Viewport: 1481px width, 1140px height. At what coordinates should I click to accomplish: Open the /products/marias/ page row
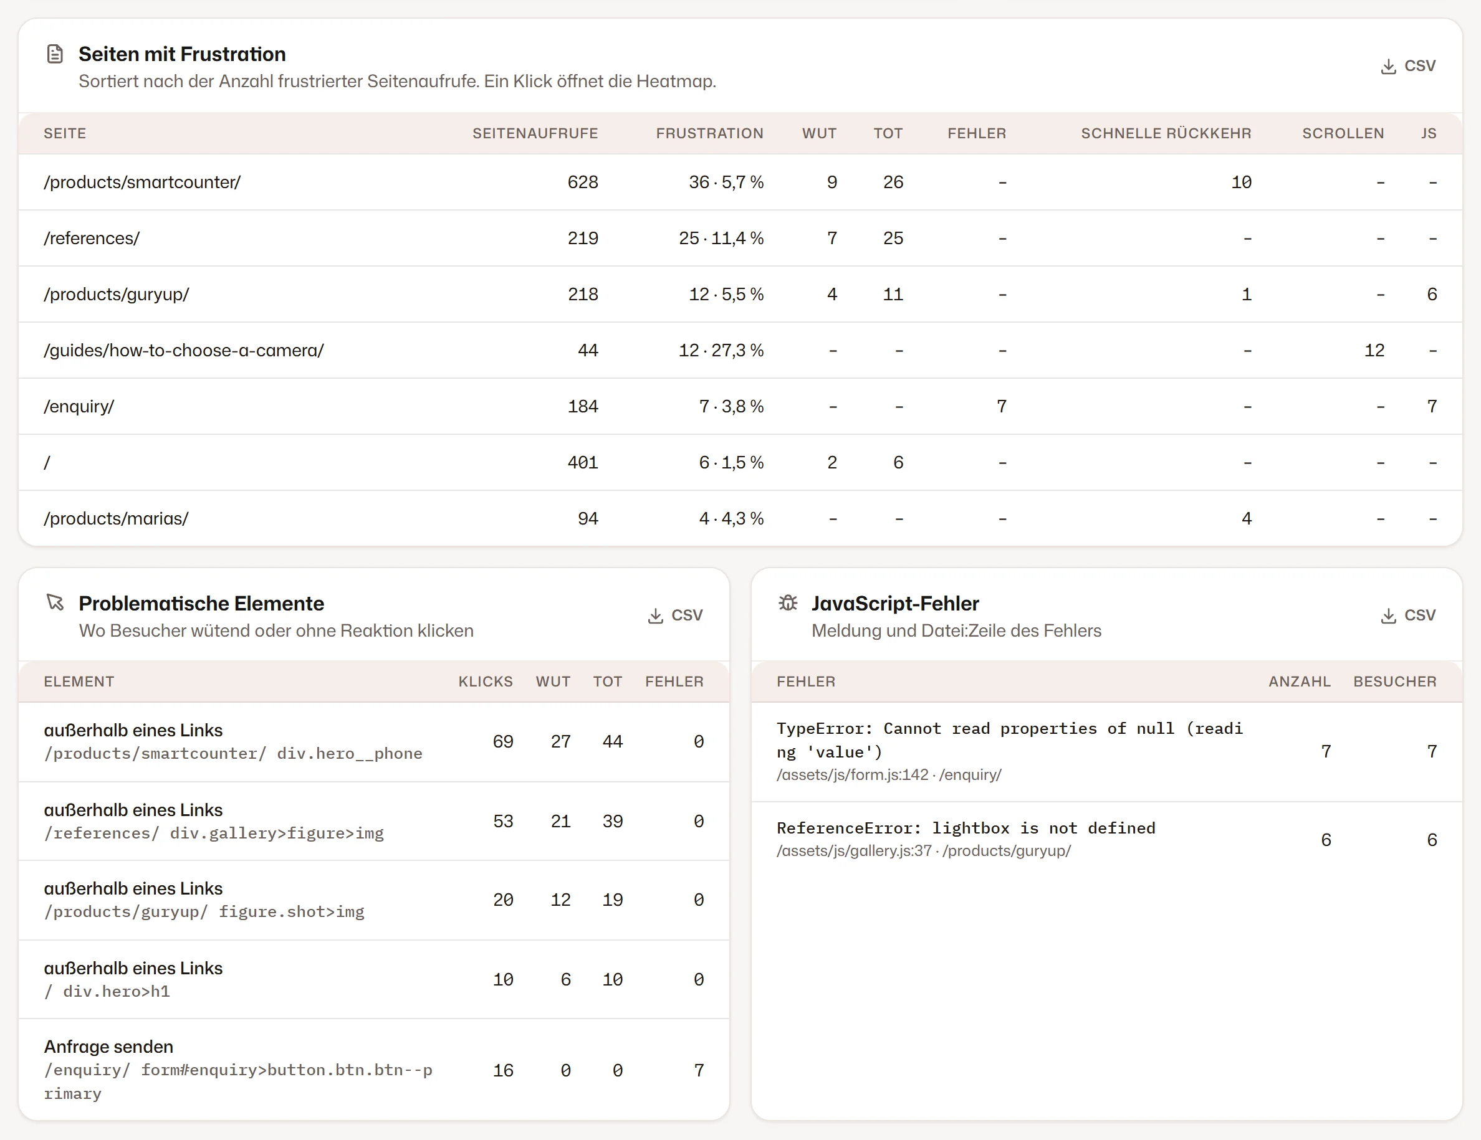tap(740, 518)
